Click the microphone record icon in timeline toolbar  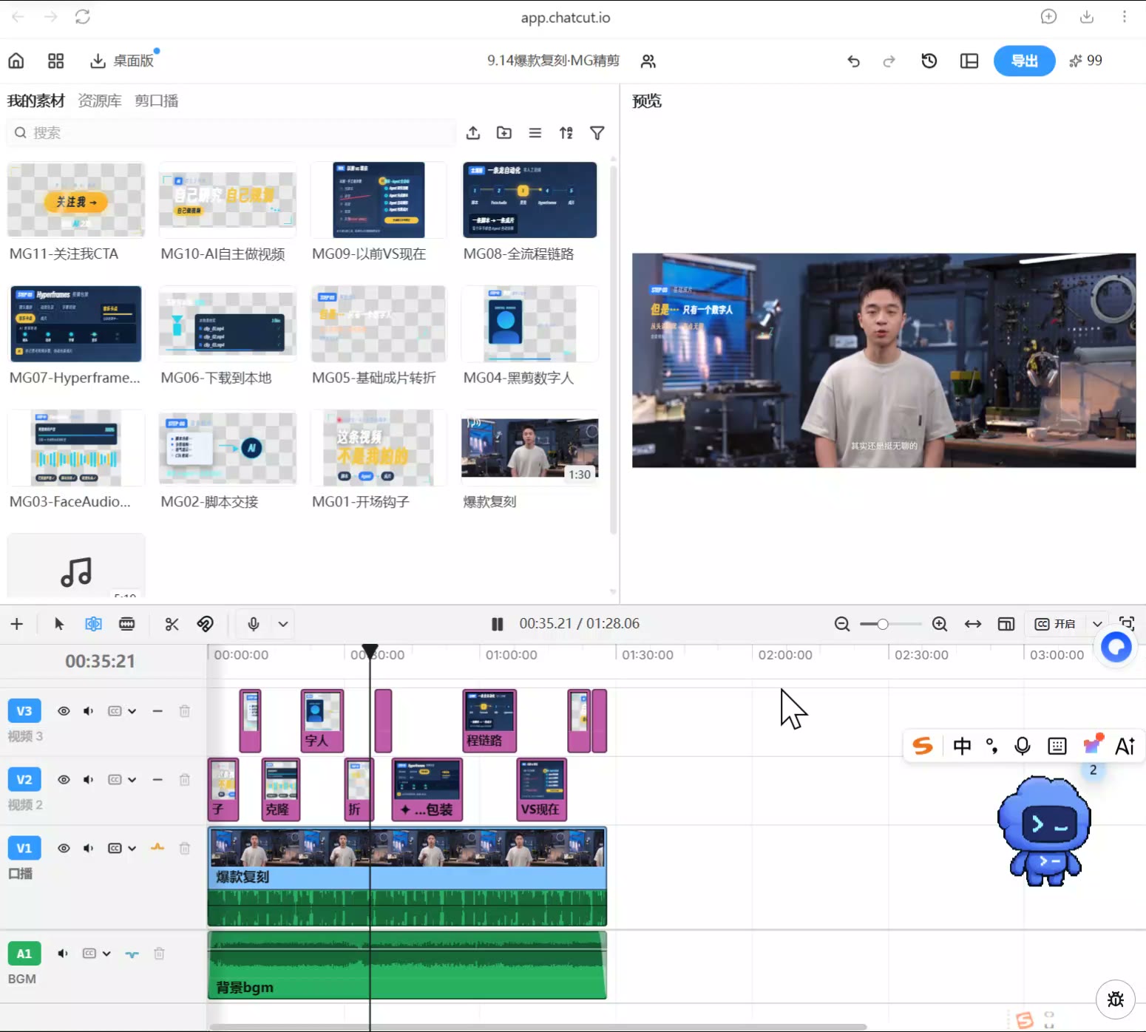coord(254,624)
